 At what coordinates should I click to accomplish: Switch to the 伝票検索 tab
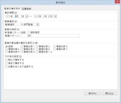coord(26,9)
